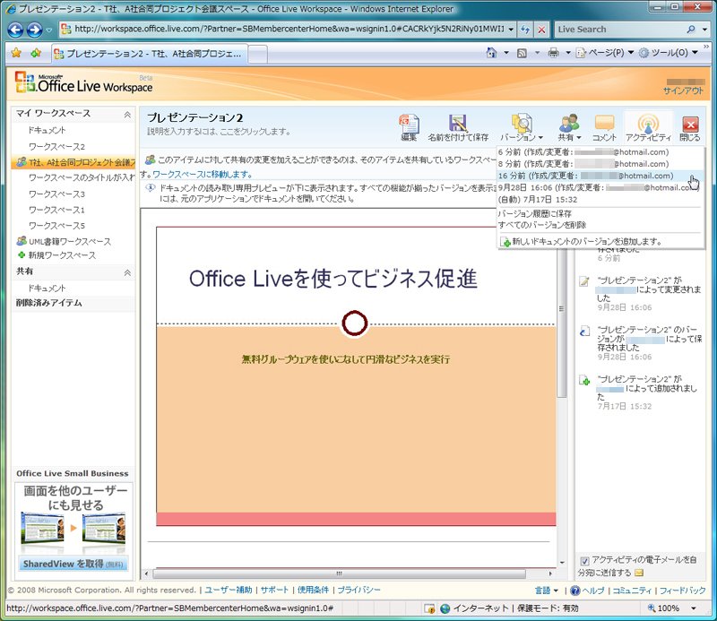This screenshot has width=717, height=621.
Task: Select the 9月28日 16:06 version entry
Action: [600, 187]
